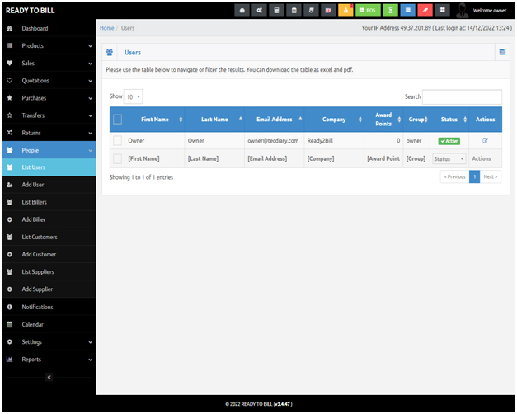Open the Users table actions menu icon
Screen dimensions: 517x414
point(502,53)
